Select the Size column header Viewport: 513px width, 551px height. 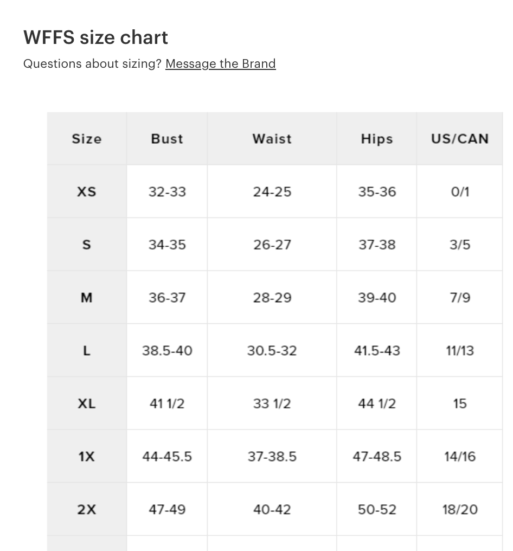87,139
